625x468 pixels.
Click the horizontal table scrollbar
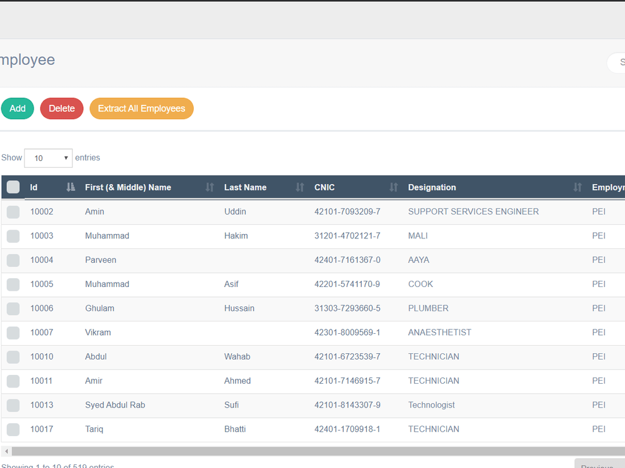pos(318,451)
